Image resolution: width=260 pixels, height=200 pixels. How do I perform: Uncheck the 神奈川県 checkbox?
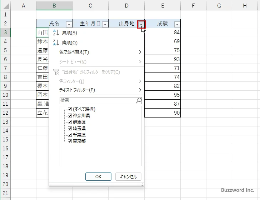tap(70, 116)
